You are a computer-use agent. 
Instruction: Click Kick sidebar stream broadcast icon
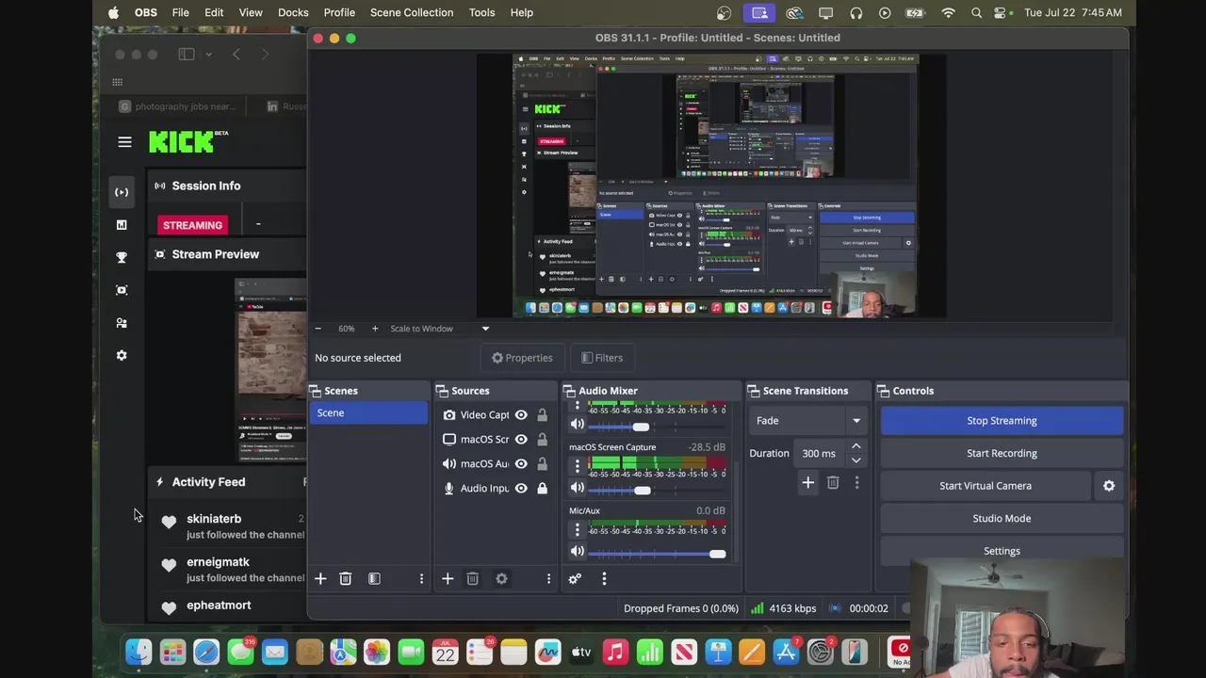coord(122,192)
